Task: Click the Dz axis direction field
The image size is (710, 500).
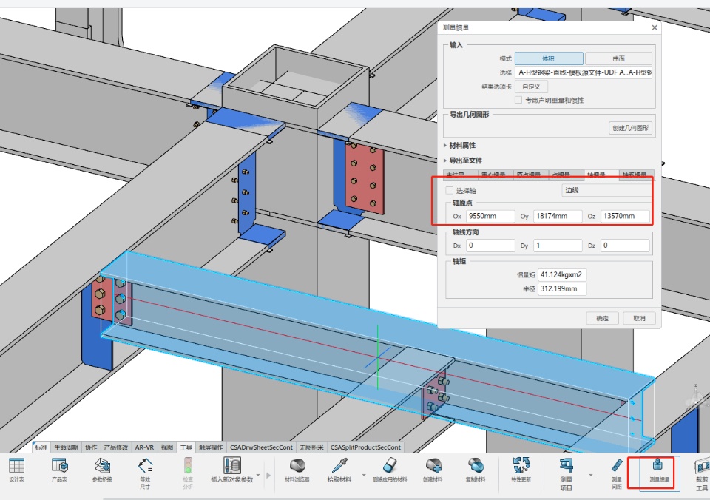Action: coord(625,246)
